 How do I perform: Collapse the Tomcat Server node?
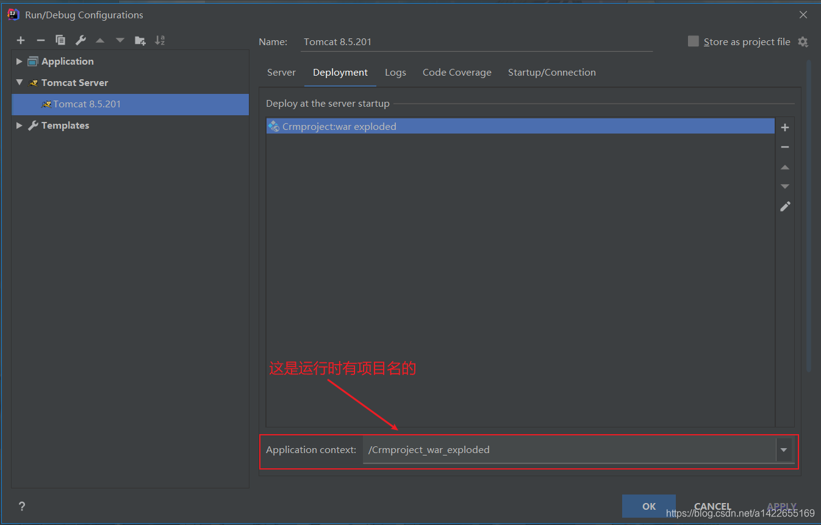[20, 82]
